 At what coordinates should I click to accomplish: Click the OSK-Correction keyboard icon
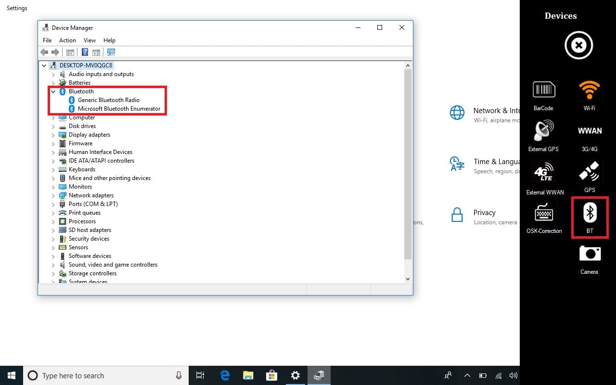[544, 213]
